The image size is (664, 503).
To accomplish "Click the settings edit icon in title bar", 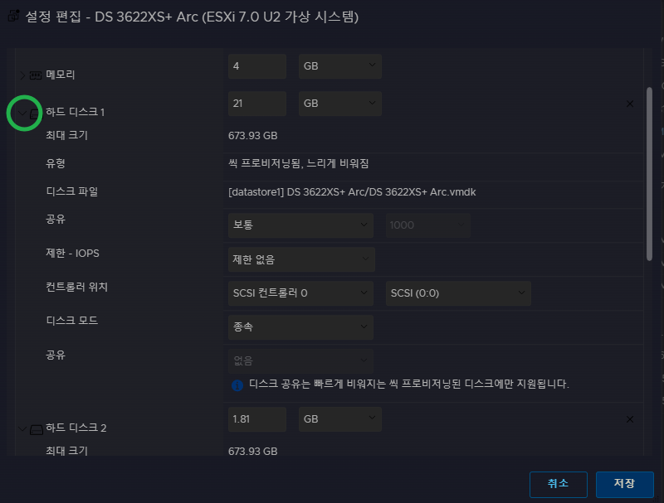I will [x=14, y=17].
